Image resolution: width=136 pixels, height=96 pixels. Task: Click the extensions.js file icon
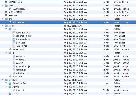point(14,66)
